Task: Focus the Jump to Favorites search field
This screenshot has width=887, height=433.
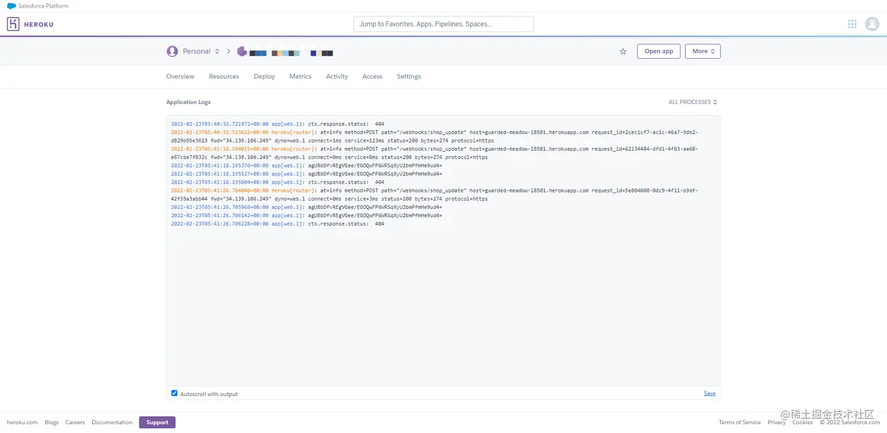Action: click(x=443, y=24)
